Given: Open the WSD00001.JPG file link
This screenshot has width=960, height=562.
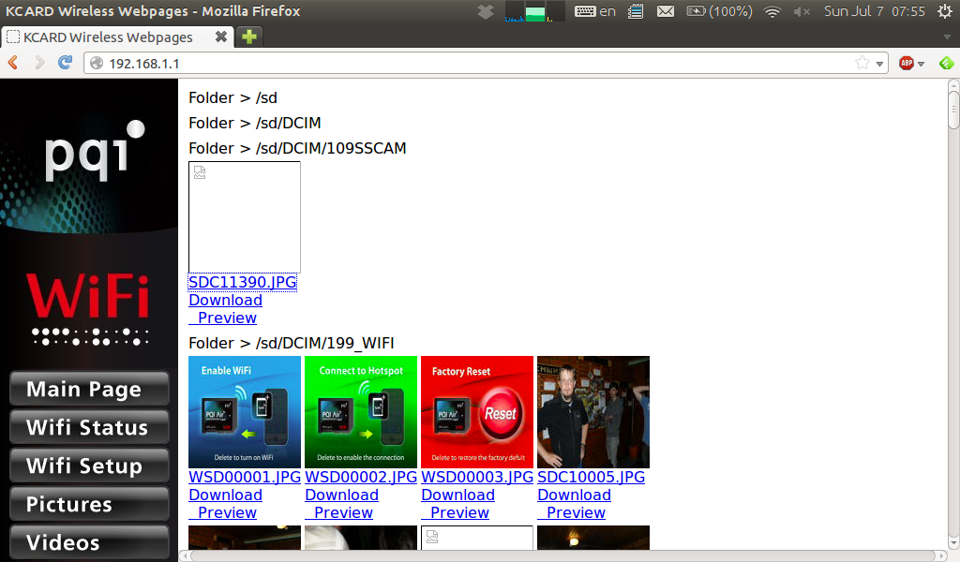Looking at the screenshot, I should [x=245, y=477].
